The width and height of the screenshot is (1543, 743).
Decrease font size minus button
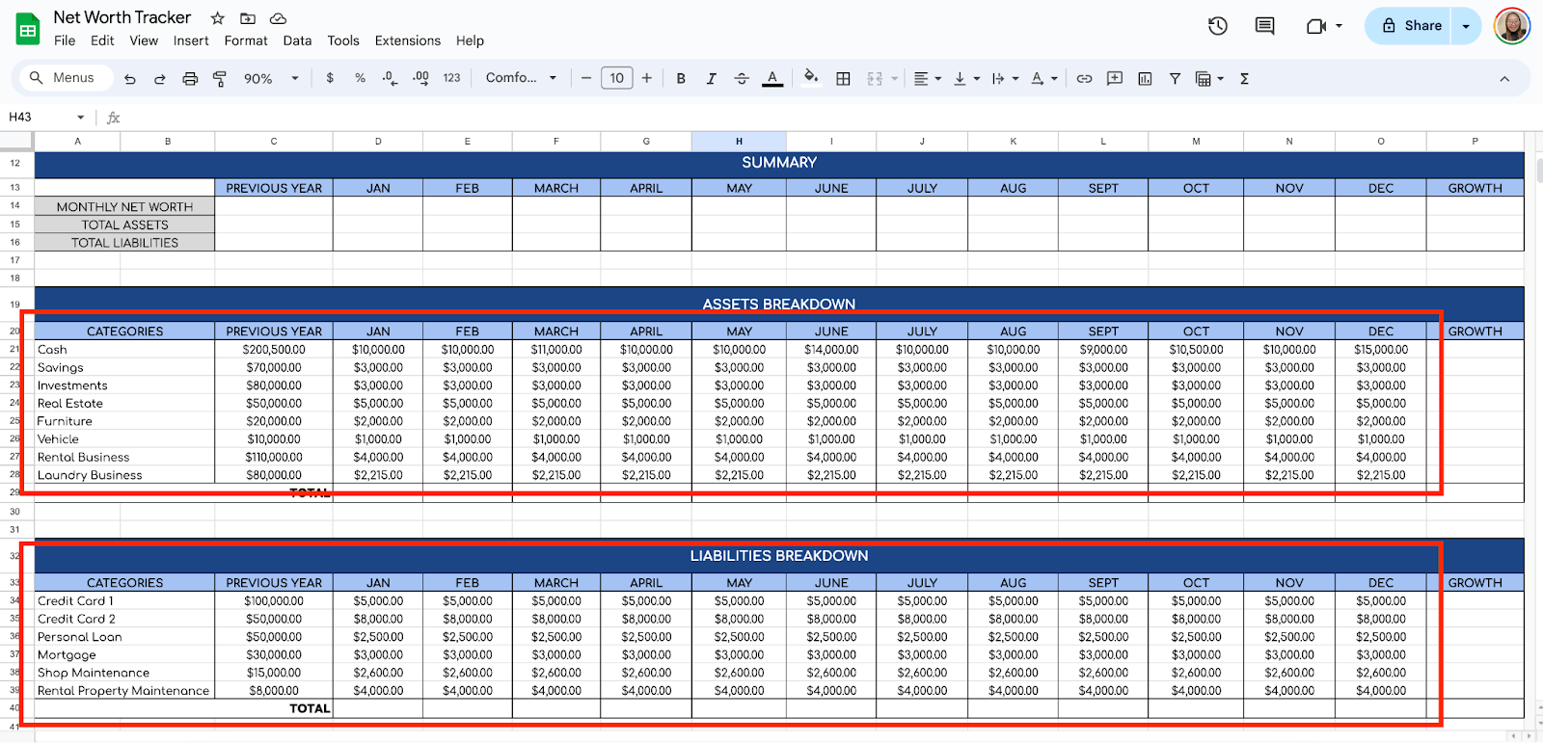click(x=585, y=78)
